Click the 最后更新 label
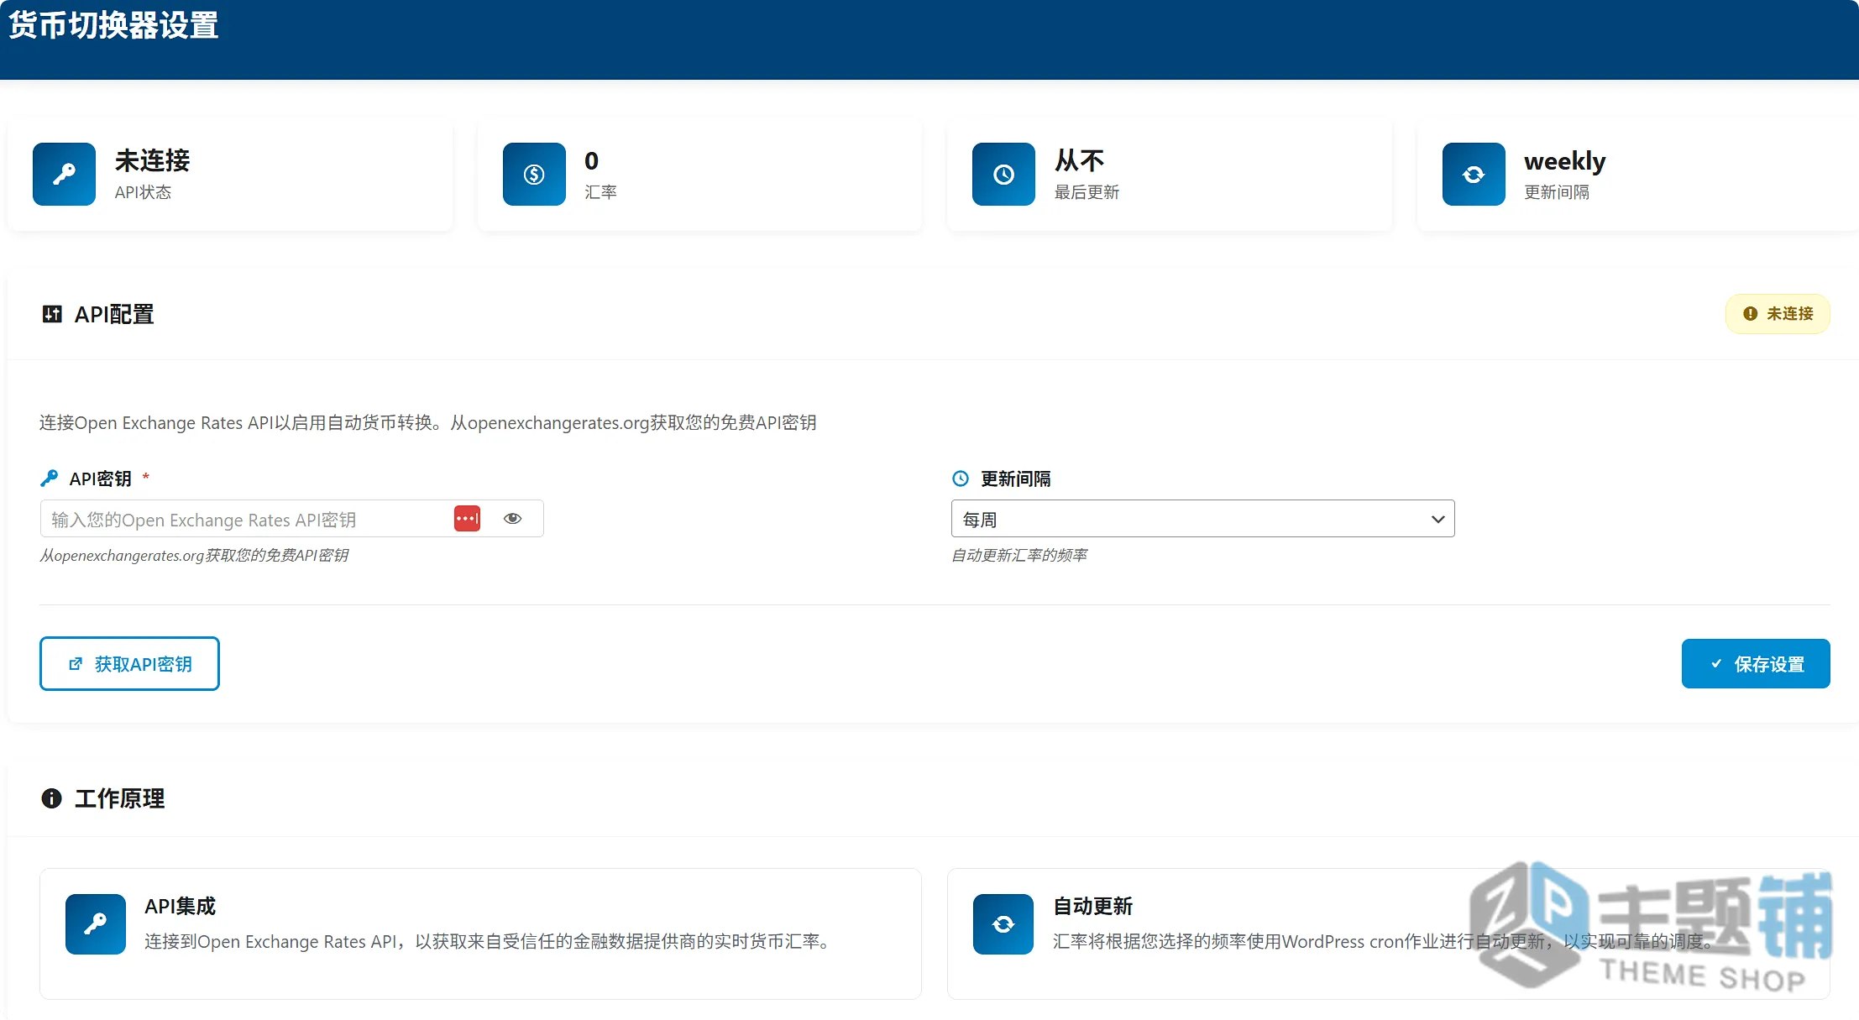 pyautogui.click(x=1087, y=192)
